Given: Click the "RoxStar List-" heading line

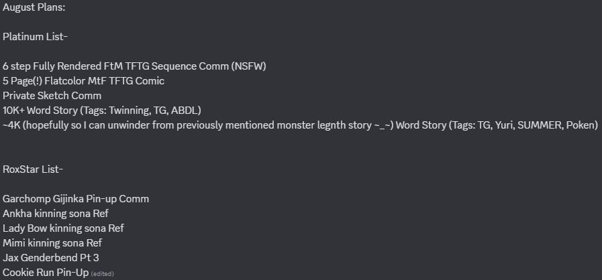Looking at the screenshot, I should coord(33,169).
